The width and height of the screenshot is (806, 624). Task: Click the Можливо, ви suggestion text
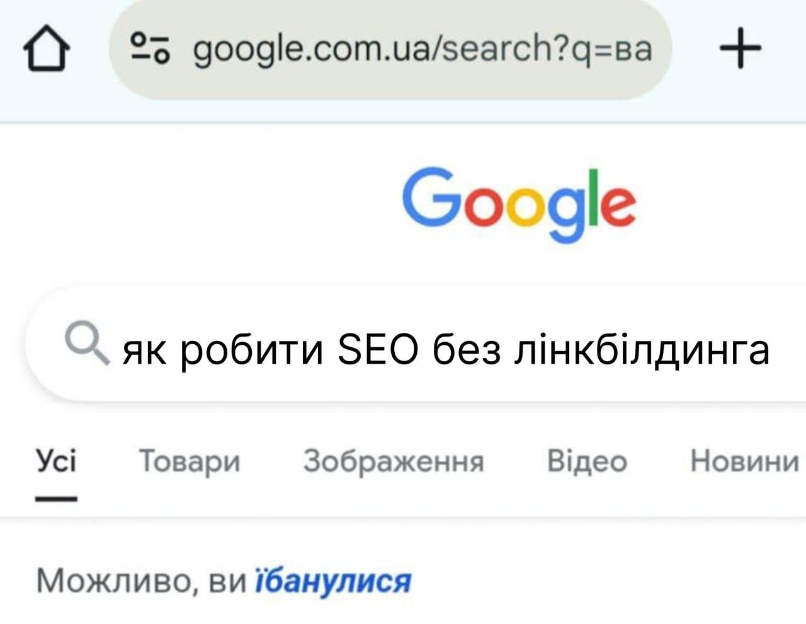click(140, 581)
